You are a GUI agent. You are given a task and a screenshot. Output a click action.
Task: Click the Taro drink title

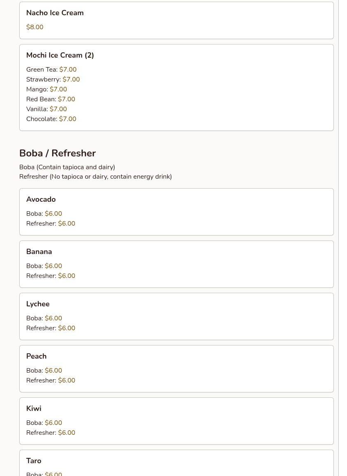34,461
